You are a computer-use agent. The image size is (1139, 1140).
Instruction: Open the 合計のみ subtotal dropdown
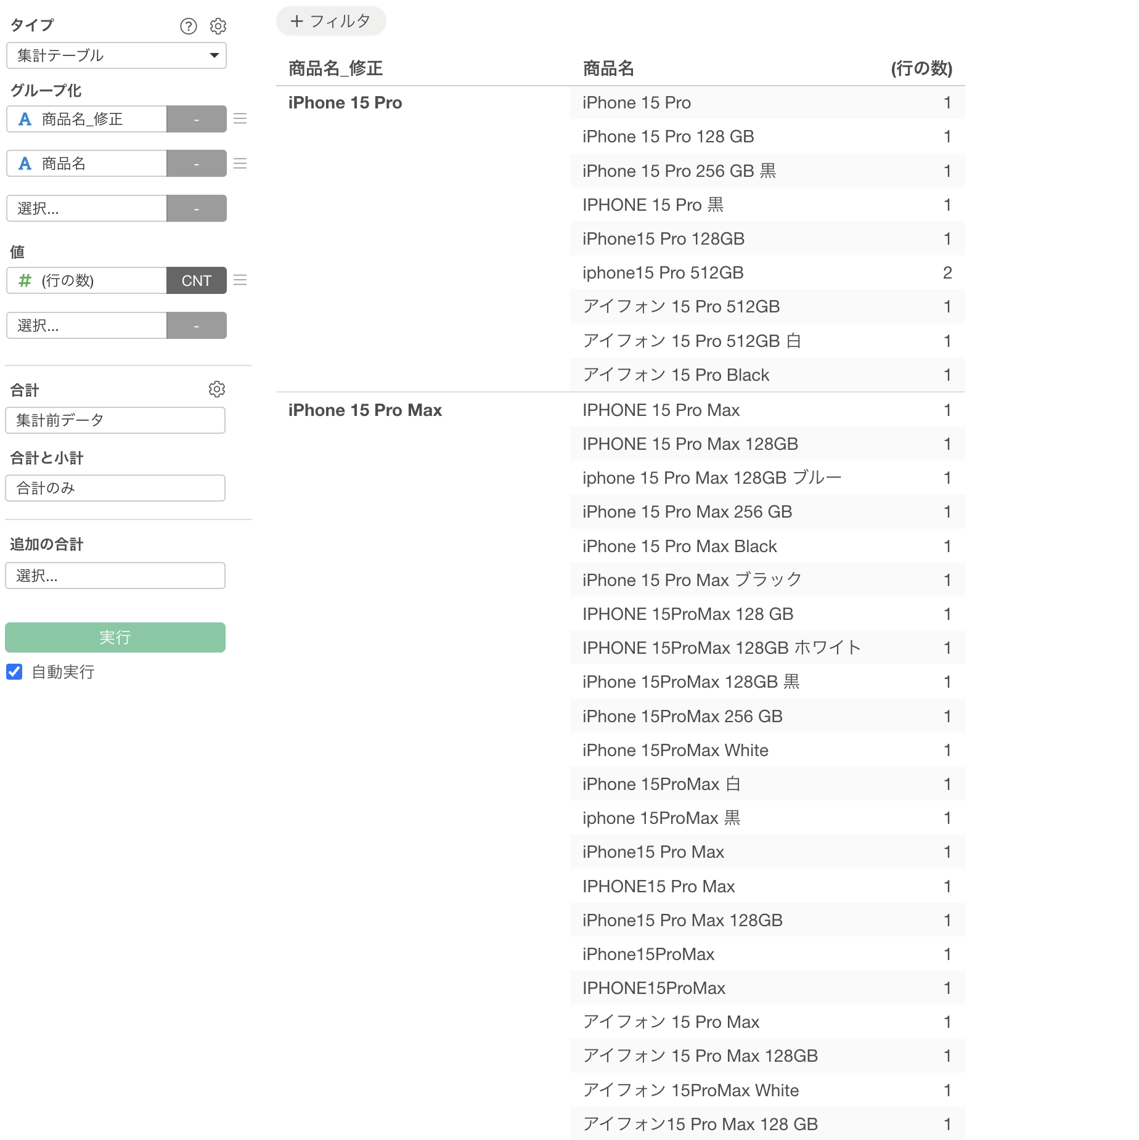115,488
